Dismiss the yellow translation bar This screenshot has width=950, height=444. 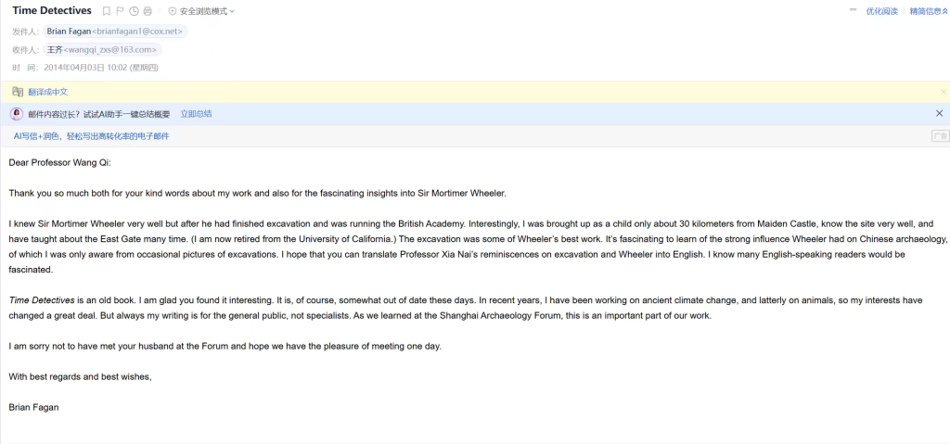click(943, 92)
